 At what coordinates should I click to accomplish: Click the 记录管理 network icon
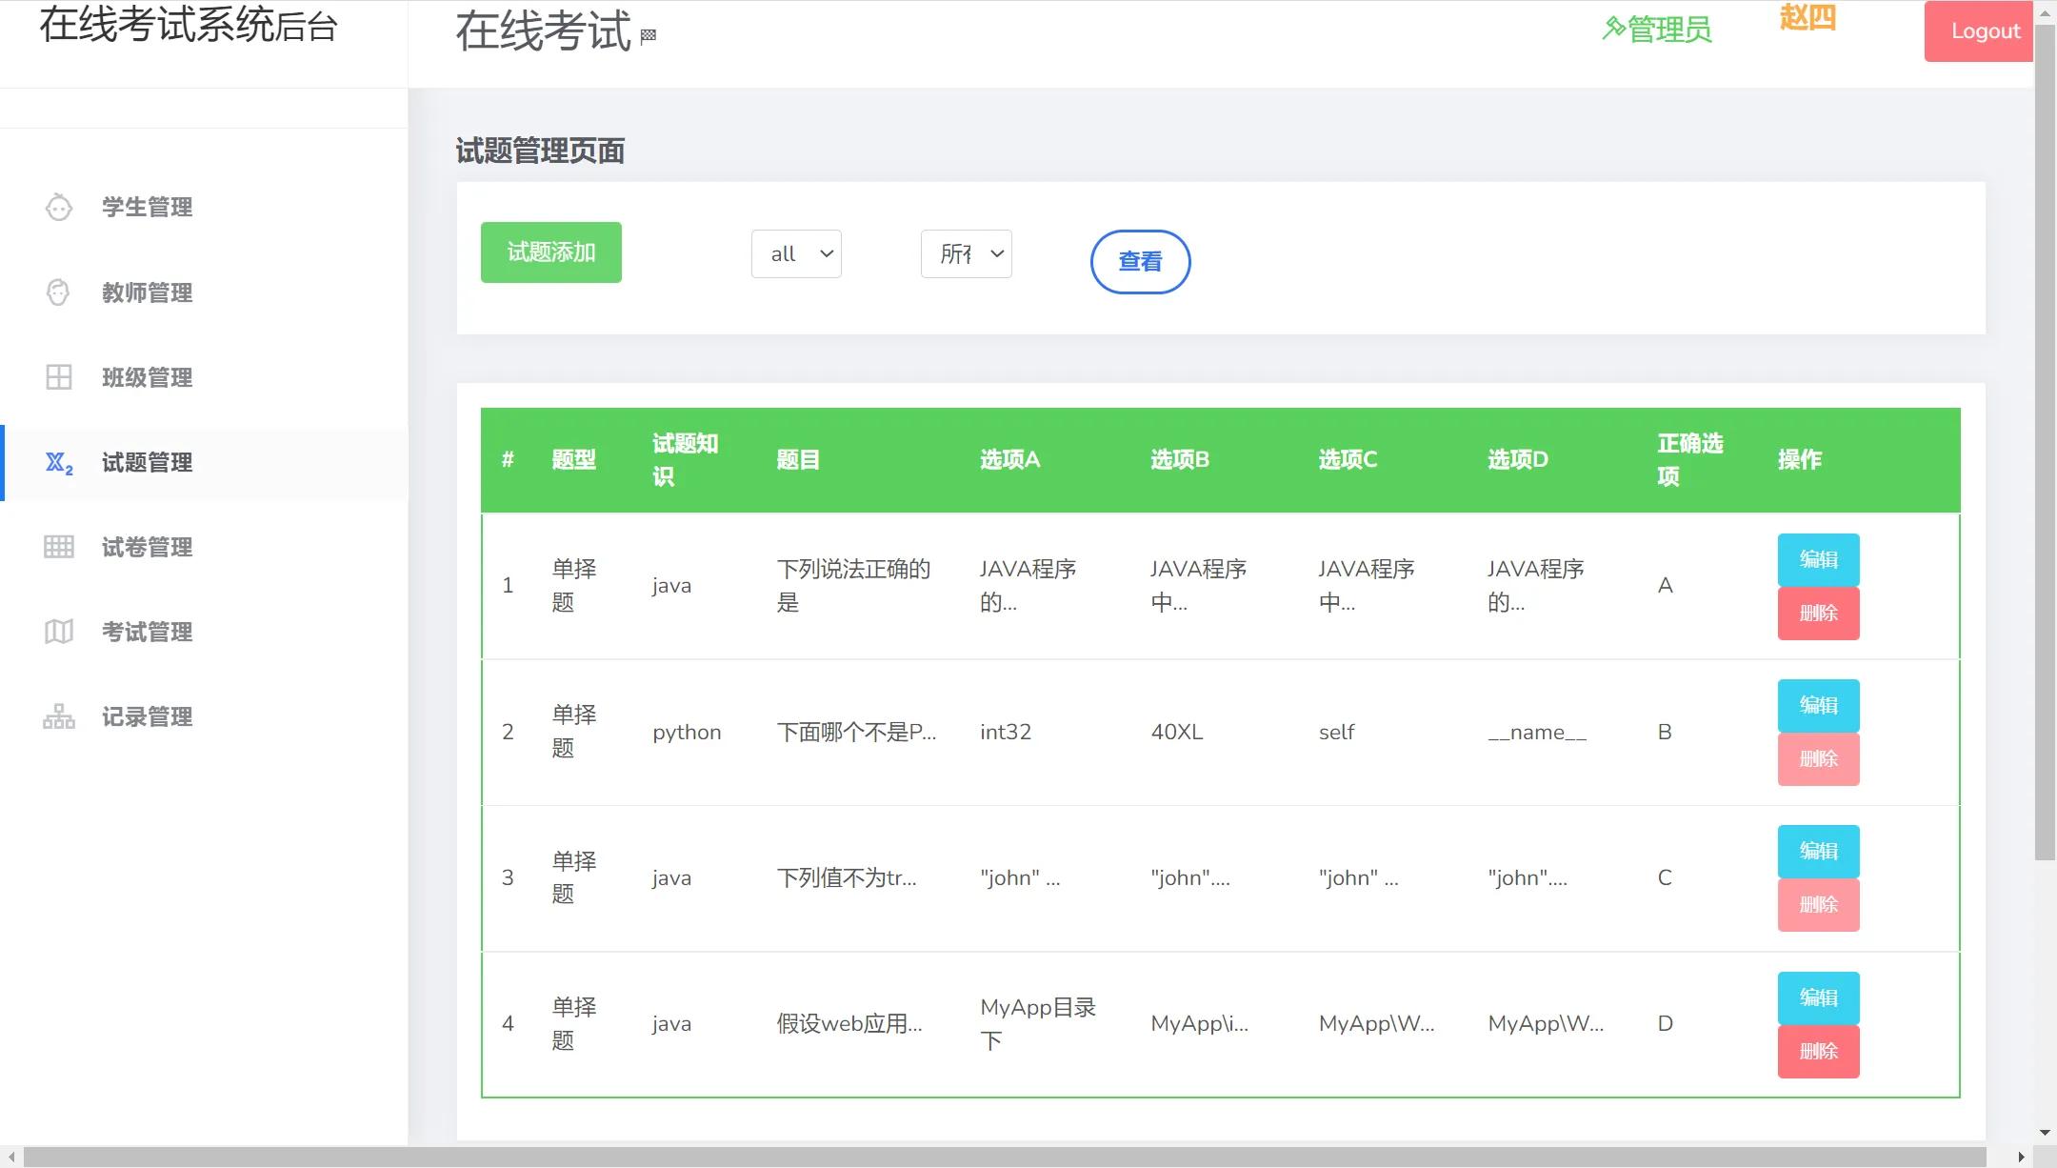tap(59, 716)
